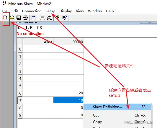This screenshot has width=157, height=128.
Task: Select register cell containing value 20
Action: 68,93
